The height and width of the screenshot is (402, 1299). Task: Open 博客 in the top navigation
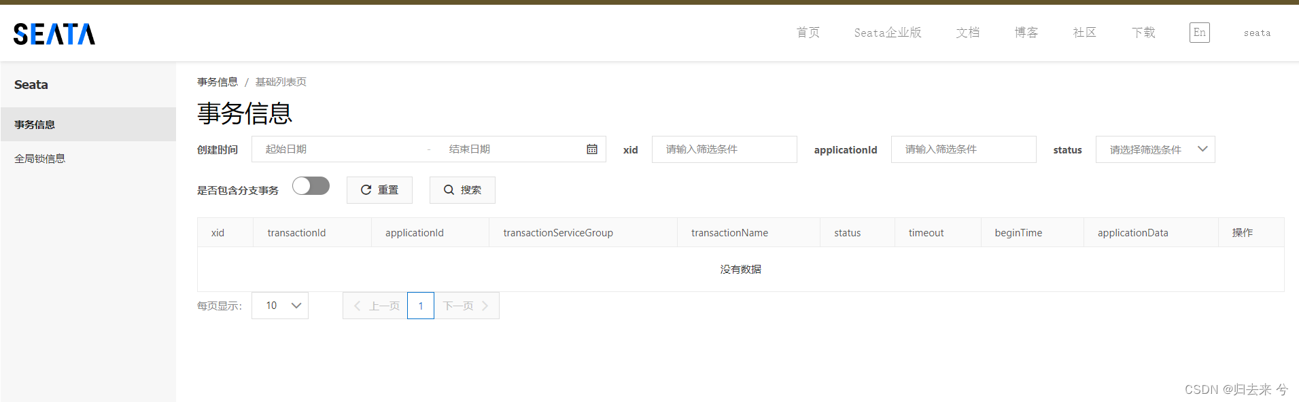(1026, 33)
